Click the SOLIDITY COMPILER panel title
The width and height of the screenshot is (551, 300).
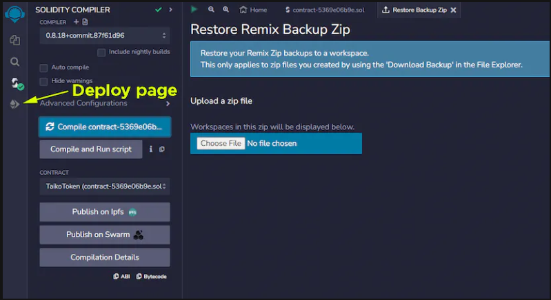click(72, 10)
